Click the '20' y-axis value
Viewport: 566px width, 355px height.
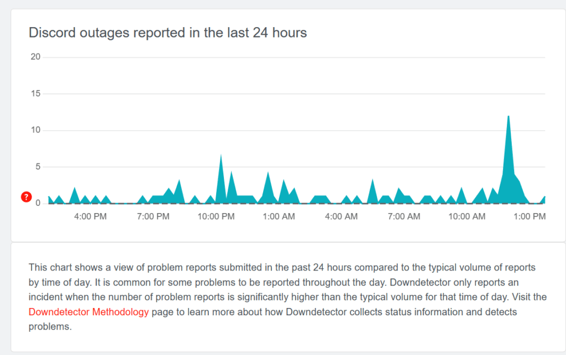[x=35, y=57]
